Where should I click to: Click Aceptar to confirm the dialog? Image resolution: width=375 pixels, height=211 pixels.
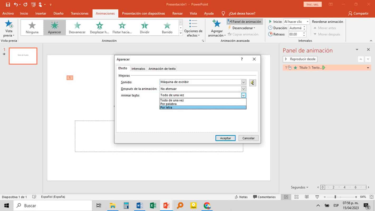pos(225,138)
